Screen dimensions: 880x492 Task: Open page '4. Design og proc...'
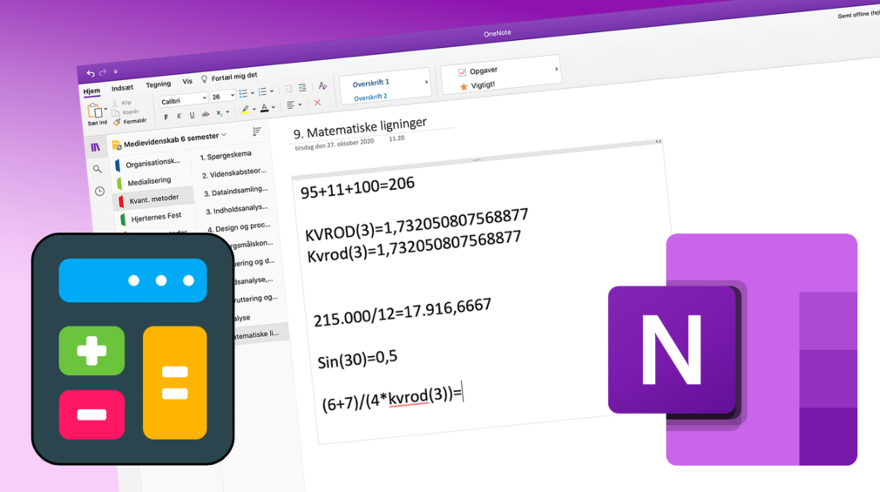pyautogui.click(x=239, y=227)
